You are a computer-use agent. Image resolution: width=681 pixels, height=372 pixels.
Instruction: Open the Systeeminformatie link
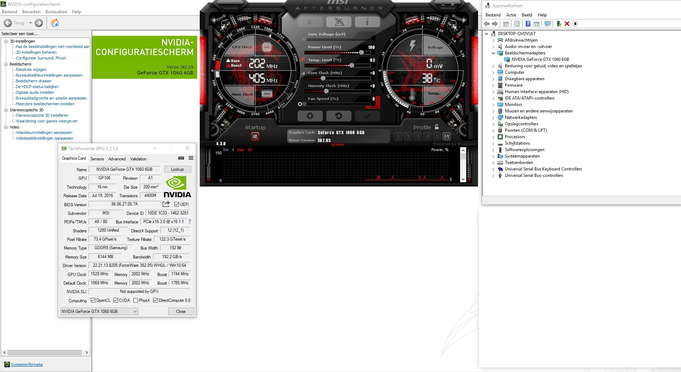pos(27,364)
